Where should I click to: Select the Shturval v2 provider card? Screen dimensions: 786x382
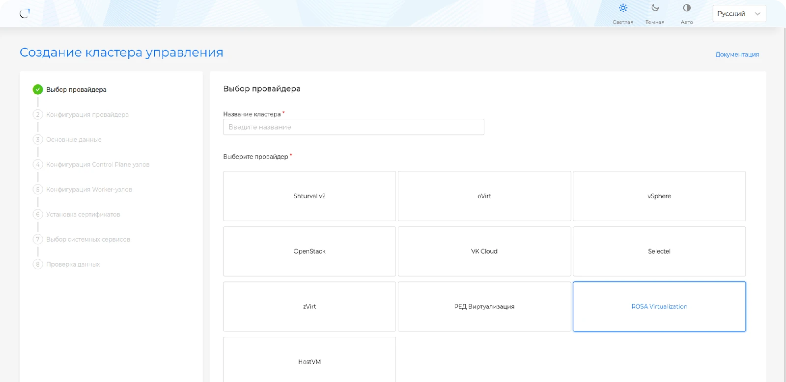(309, 196)
